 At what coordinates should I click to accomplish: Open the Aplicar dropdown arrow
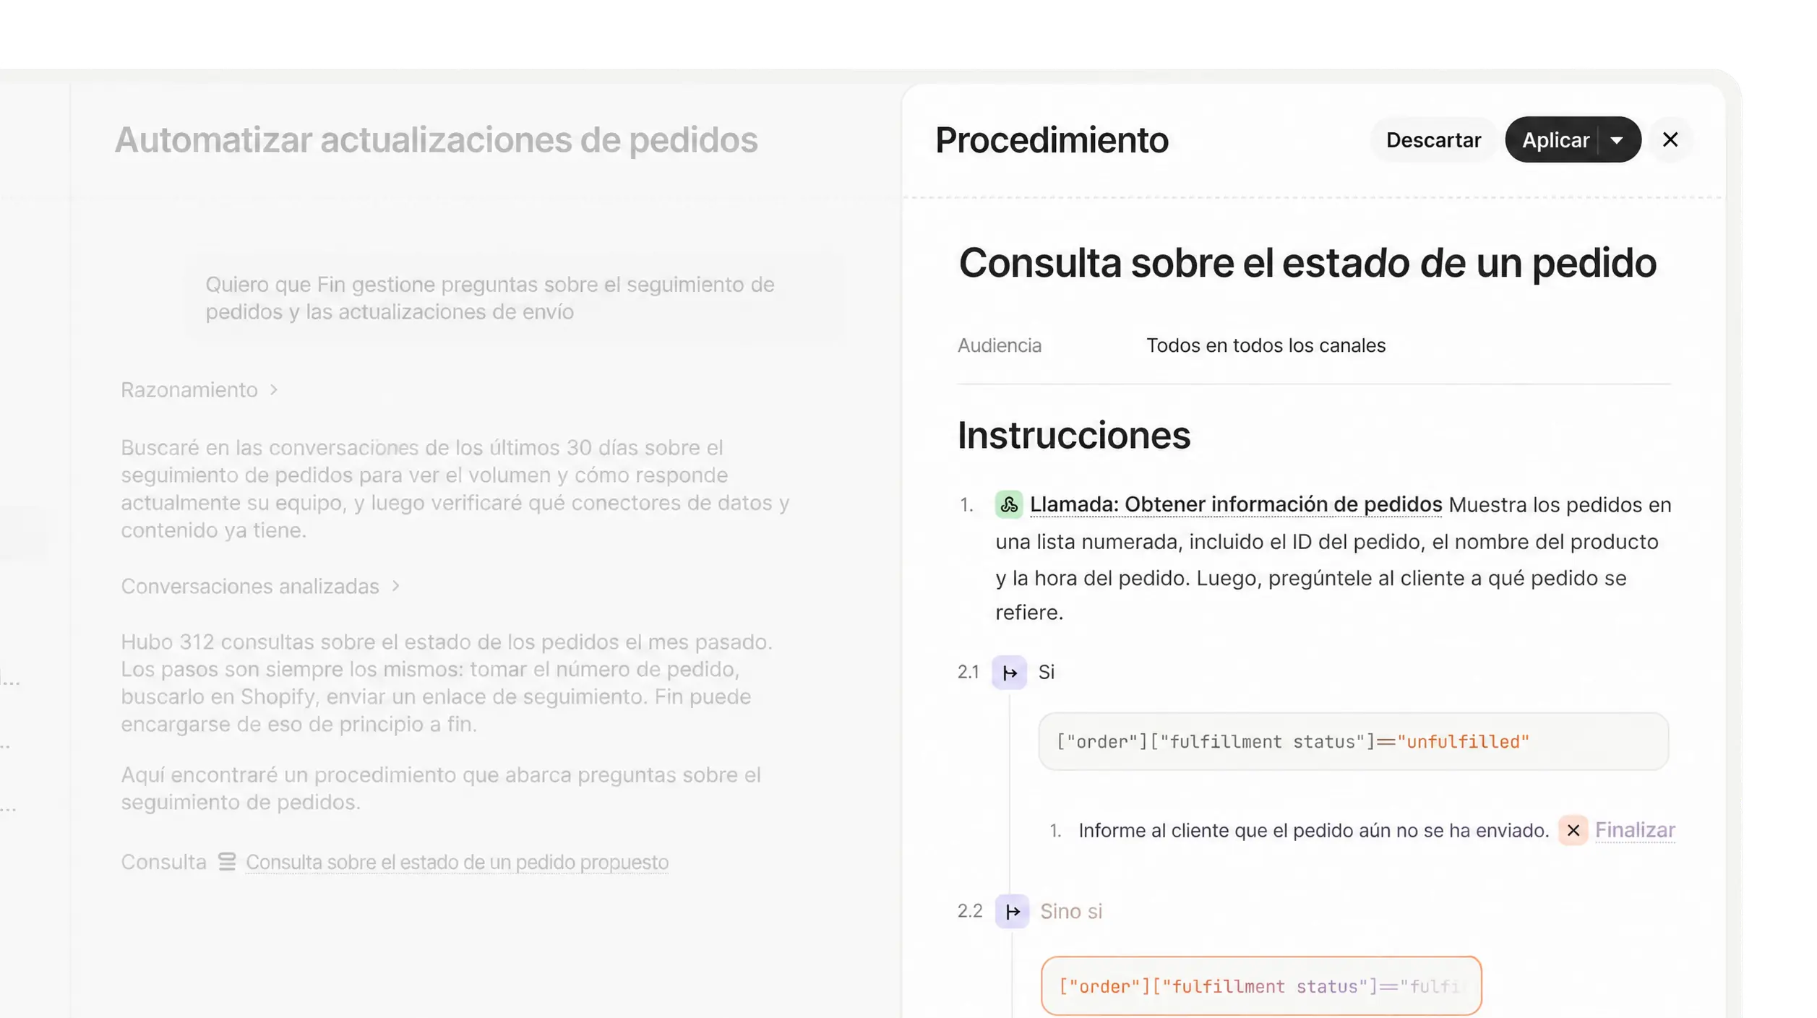pos(1617,139)
